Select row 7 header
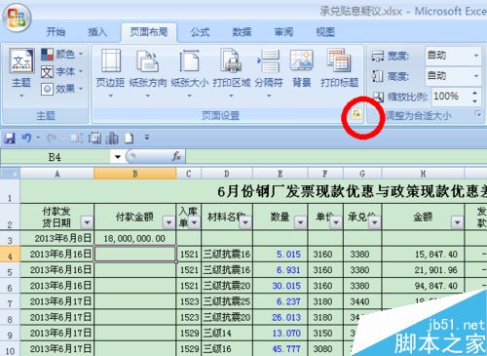 (10, 301)
